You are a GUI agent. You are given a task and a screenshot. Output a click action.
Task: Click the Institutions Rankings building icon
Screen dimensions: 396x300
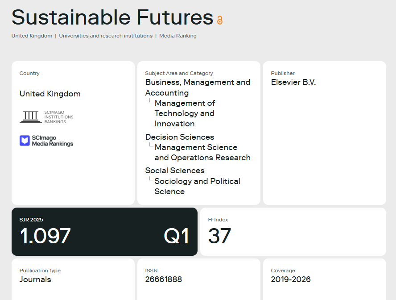[x=31, y=117]
